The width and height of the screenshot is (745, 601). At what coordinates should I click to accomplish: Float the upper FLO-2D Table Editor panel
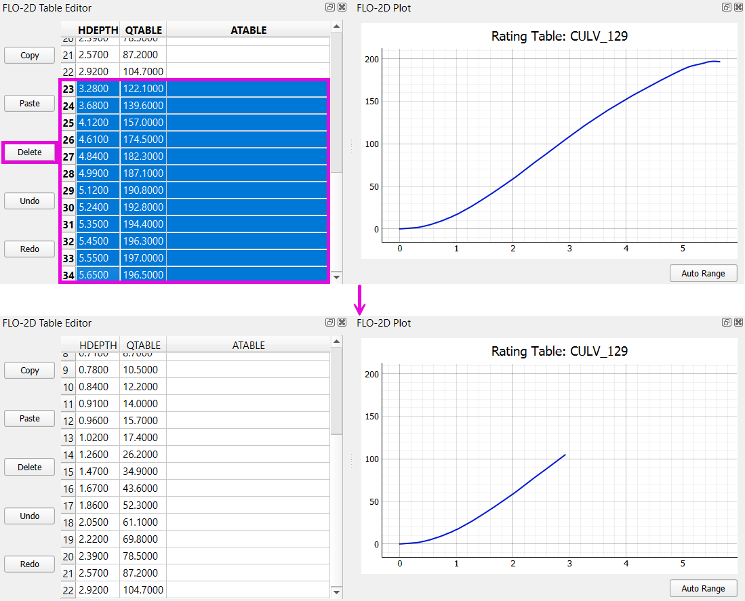coord(329,8)
